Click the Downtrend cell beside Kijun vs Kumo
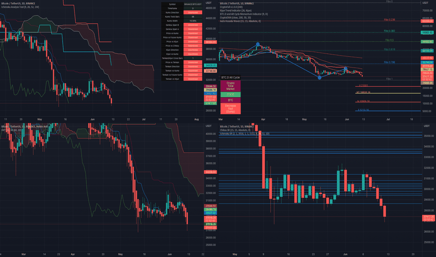This screenshot has height=257, width=436. tap(193, 54)
